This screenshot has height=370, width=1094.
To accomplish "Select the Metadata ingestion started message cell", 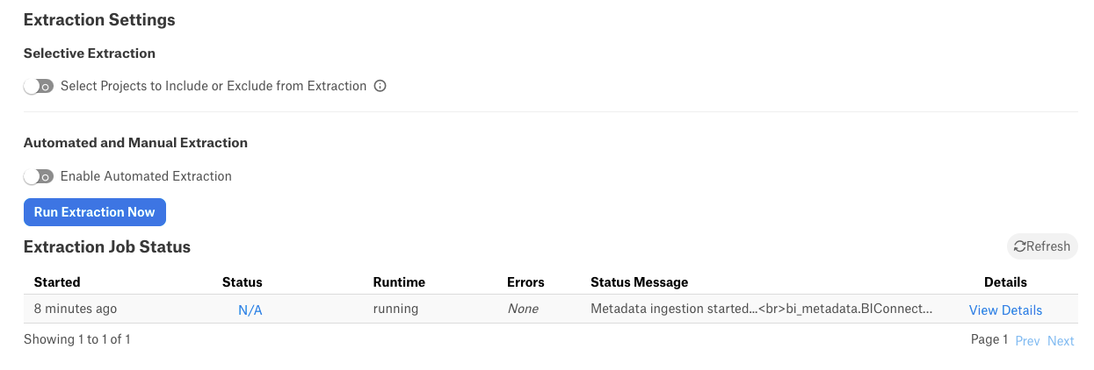I will (761, 310).
